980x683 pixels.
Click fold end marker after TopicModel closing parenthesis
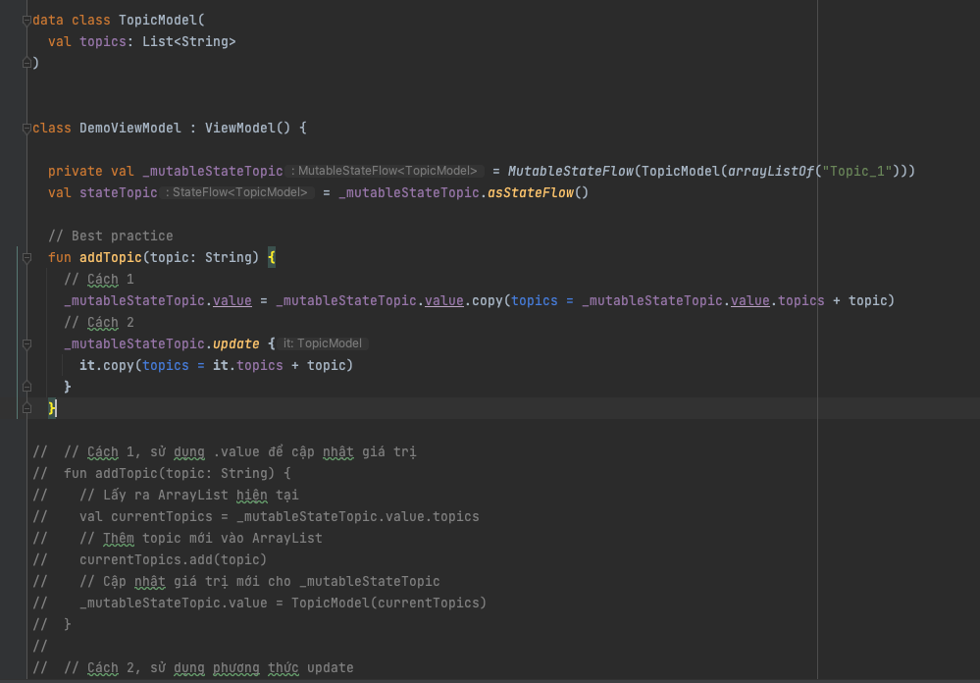coord(26,63)
